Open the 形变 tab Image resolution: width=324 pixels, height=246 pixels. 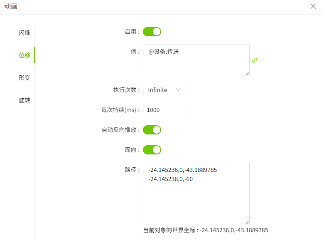25,78
